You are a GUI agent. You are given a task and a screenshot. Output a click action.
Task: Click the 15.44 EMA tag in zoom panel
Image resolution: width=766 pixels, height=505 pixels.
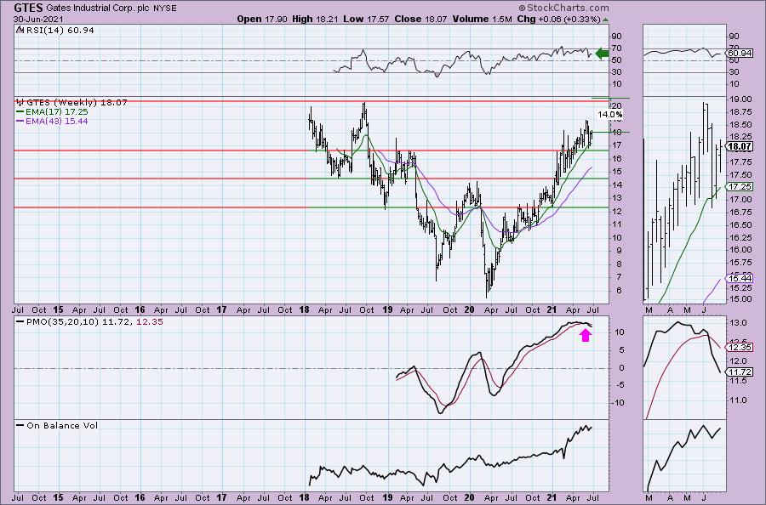[739, 278]
